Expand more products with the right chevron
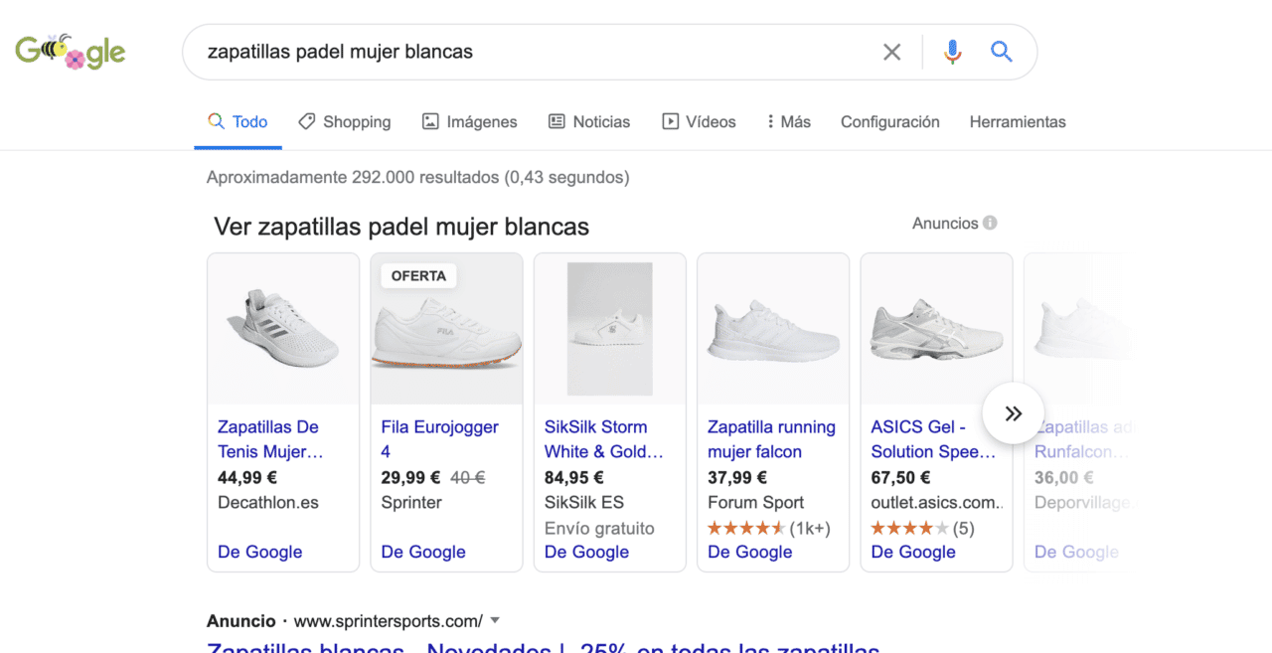The height and width of the screenshot is (653, 1272). 1012,412
